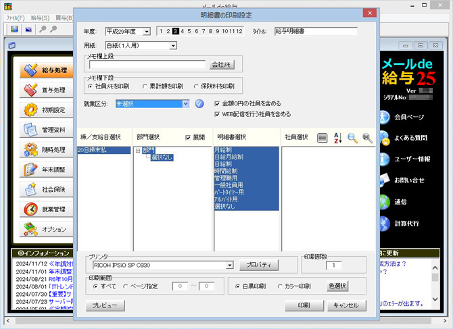Open 随時処理 in the main window sidebar

(x=46, y=150)
